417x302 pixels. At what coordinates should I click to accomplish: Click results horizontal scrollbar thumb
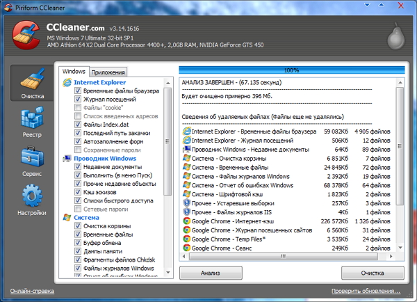(284, 257)
